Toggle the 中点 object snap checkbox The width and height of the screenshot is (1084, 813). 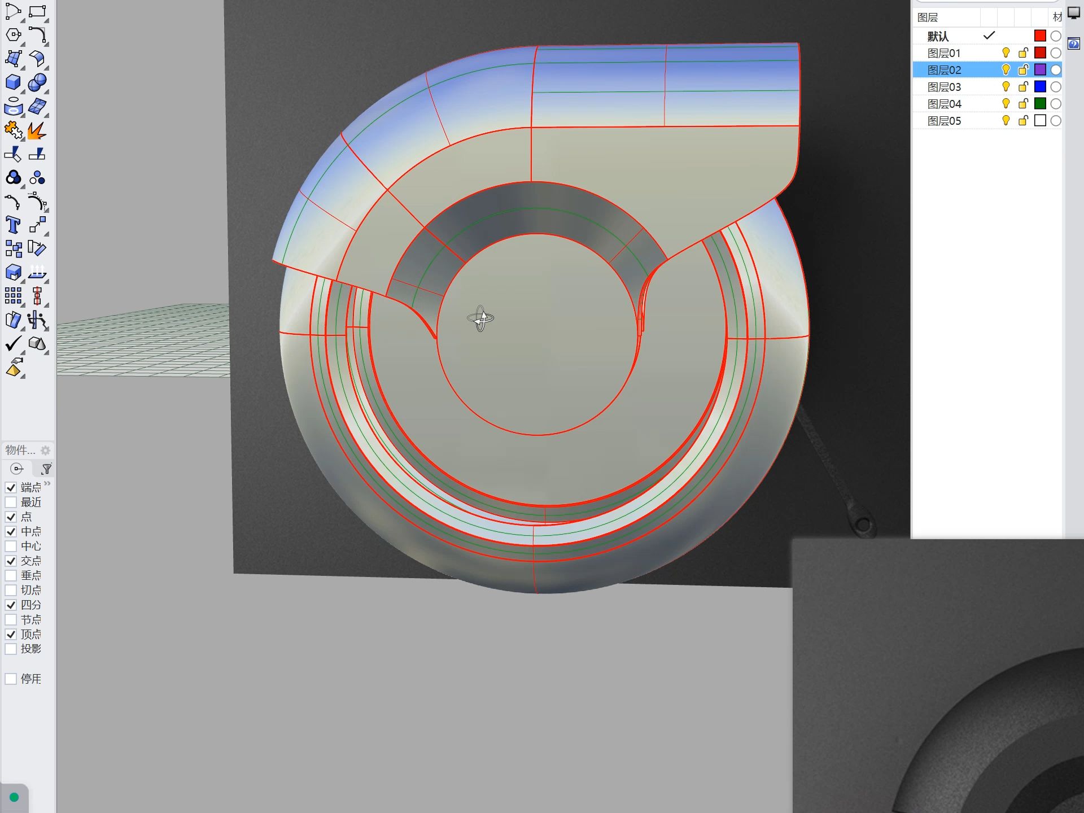click(x=11, y=531)
